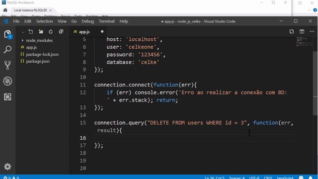Click the 'localhost' string on line 5
The width and height of the screenshot is (318, 179).
[143, 39]
